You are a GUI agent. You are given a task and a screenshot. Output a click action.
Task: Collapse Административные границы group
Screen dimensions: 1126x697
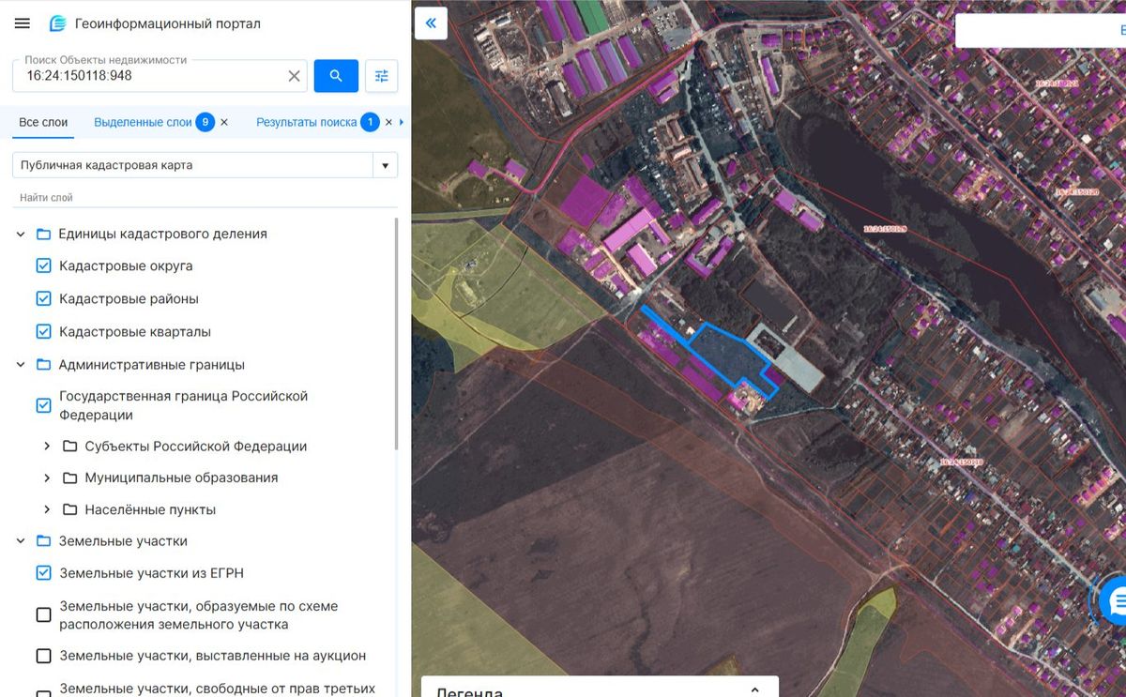coord(21,364)
